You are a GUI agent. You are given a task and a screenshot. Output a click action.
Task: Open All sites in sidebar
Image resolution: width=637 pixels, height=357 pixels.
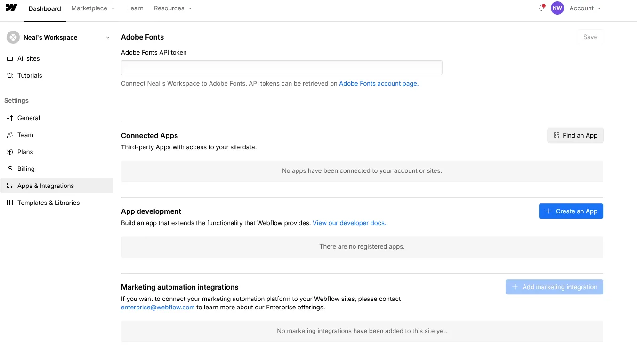point(28,58)
